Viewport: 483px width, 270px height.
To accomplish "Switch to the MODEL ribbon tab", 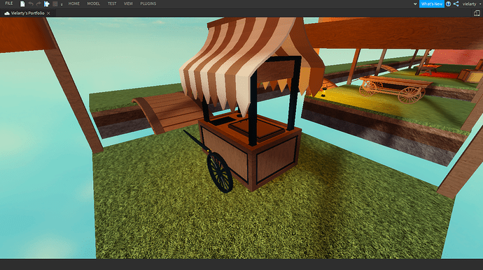I will click(93, 3).
